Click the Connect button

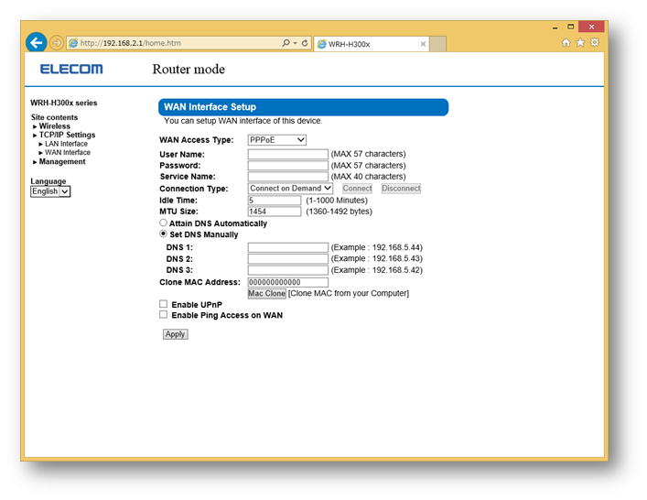[357, 189]
